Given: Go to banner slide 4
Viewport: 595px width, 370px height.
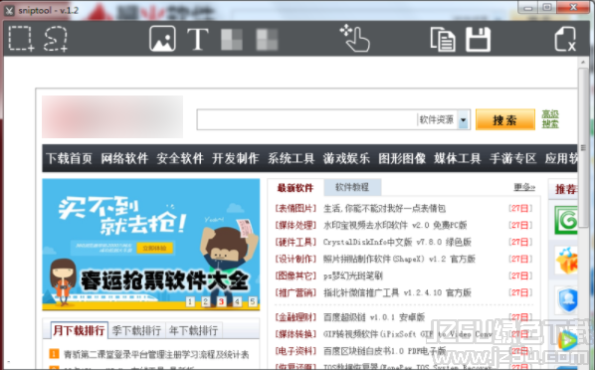Looking at the screenshot, I should tap(237, 301).
